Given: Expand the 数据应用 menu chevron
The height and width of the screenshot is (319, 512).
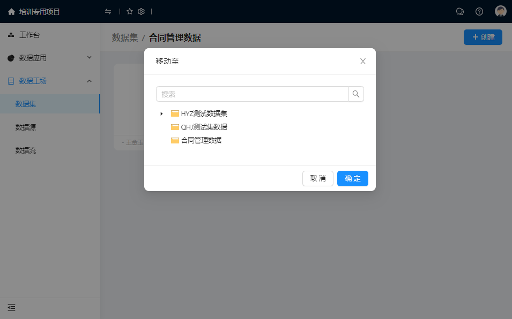Looking at the screenshot, I should (x=89, y=58).
